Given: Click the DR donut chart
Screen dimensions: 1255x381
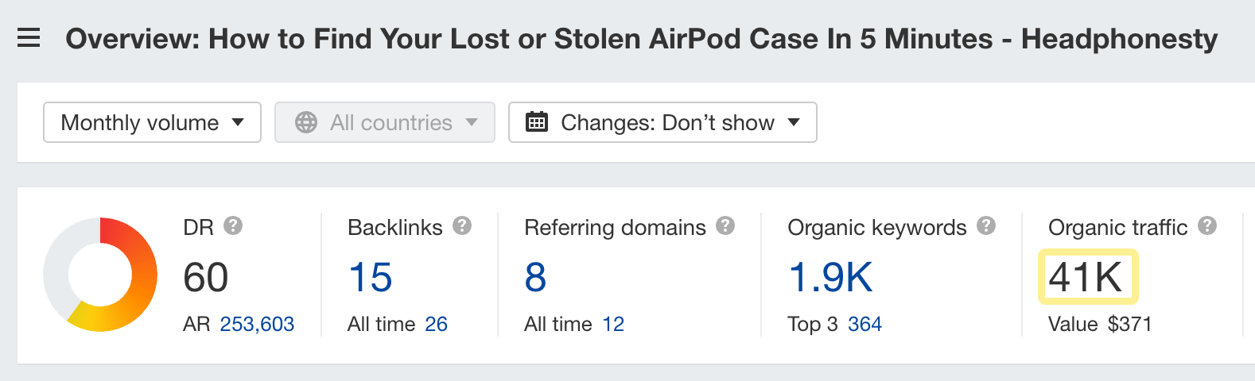Looking at the screenshot, I should point(100,275).
